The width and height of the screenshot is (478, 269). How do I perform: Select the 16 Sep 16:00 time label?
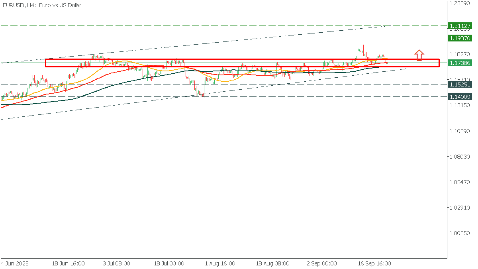pyautogui.click(x=374, y=263)
